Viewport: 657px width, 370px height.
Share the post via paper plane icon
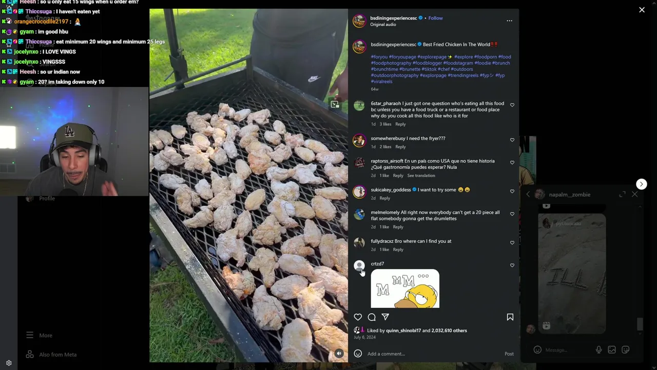coord(385,317)
